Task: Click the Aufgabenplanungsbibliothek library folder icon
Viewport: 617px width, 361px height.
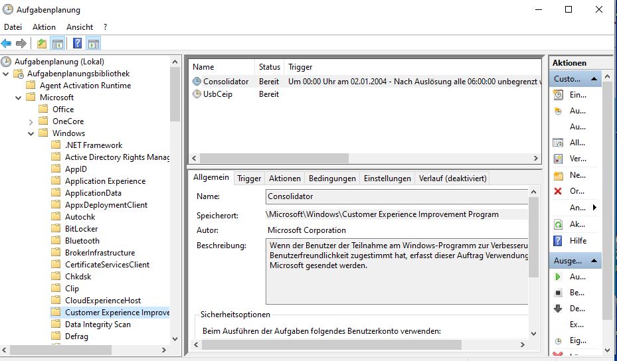Action: 19,74
